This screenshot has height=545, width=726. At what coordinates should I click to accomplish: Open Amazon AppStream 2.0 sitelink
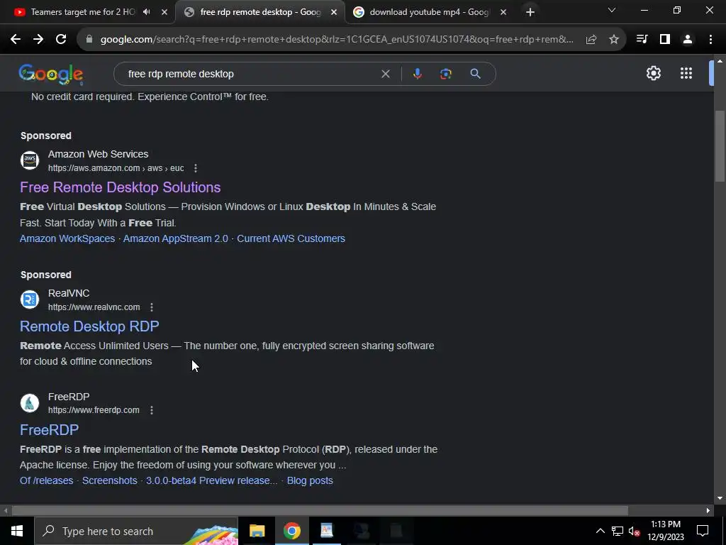point(176,238)
